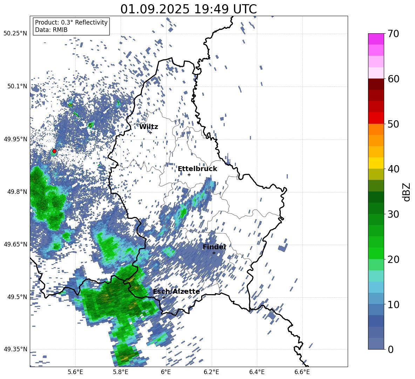Click the 0 label on the colorbar
Viewport: 415px width, 379px height.
(x=390, y=350)
